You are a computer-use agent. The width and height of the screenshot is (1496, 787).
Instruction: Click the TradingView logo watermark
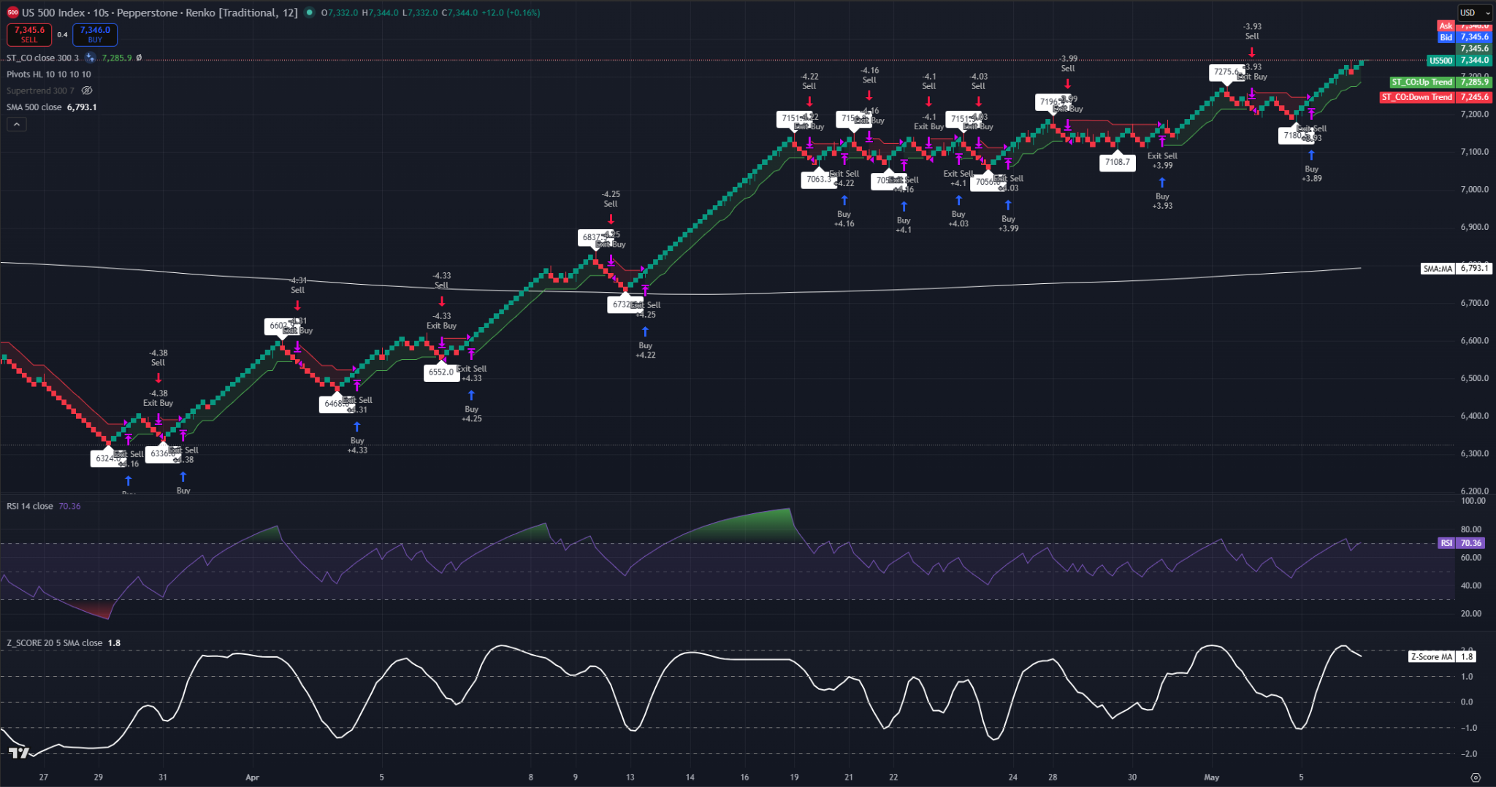tap(19, 753)
